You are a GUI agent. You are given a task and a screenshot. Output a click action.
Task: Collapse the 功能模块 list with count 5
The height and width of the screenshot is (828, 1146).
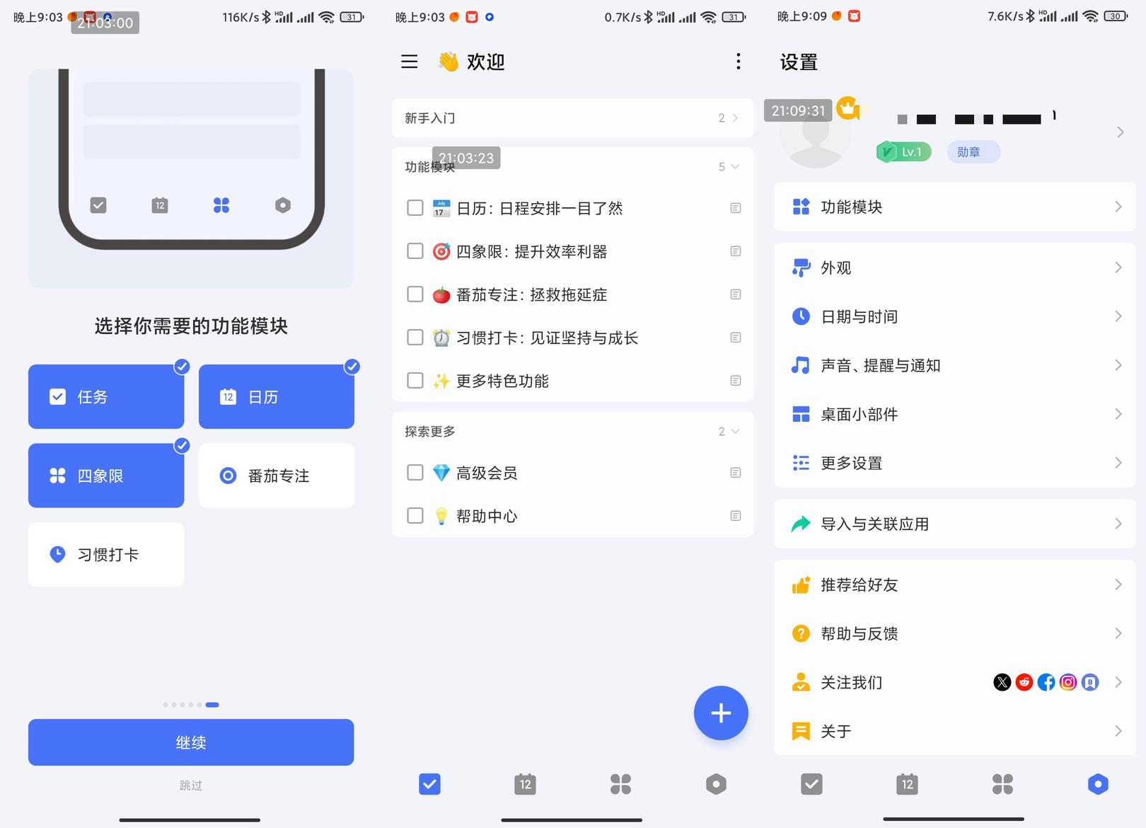[734, 167]
